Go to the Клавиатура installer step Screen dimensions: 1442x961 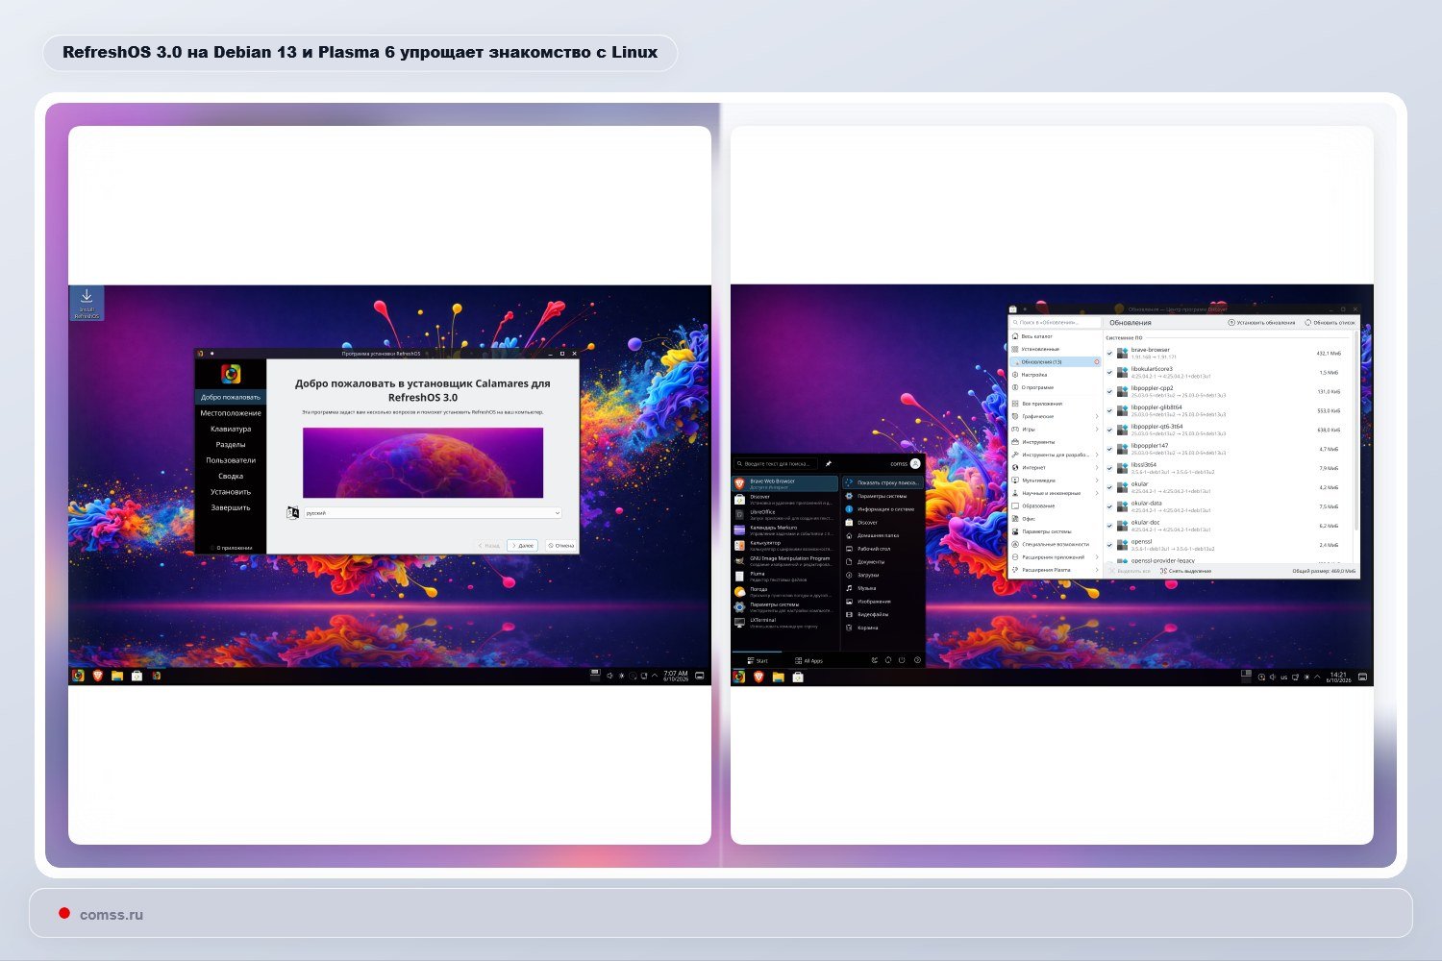[x=231, y=429]
